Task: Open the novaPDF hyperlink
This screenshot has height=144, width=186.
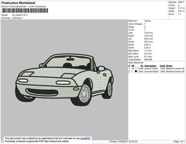Action: point(85,138)
